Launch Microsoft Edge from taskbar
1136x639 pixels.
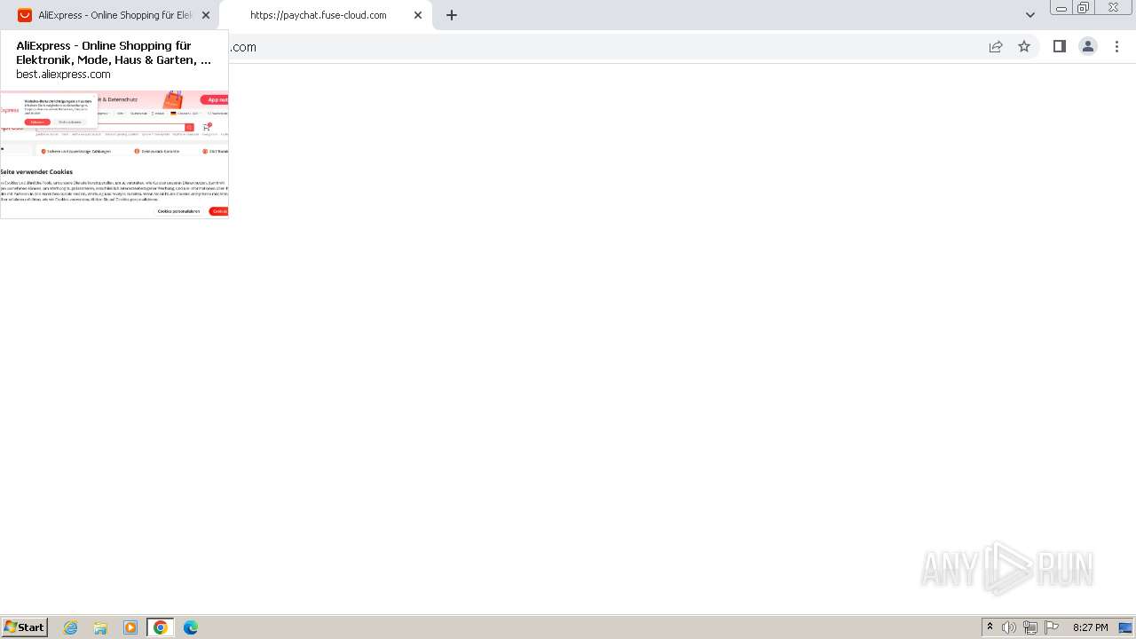tap(191, 627)
